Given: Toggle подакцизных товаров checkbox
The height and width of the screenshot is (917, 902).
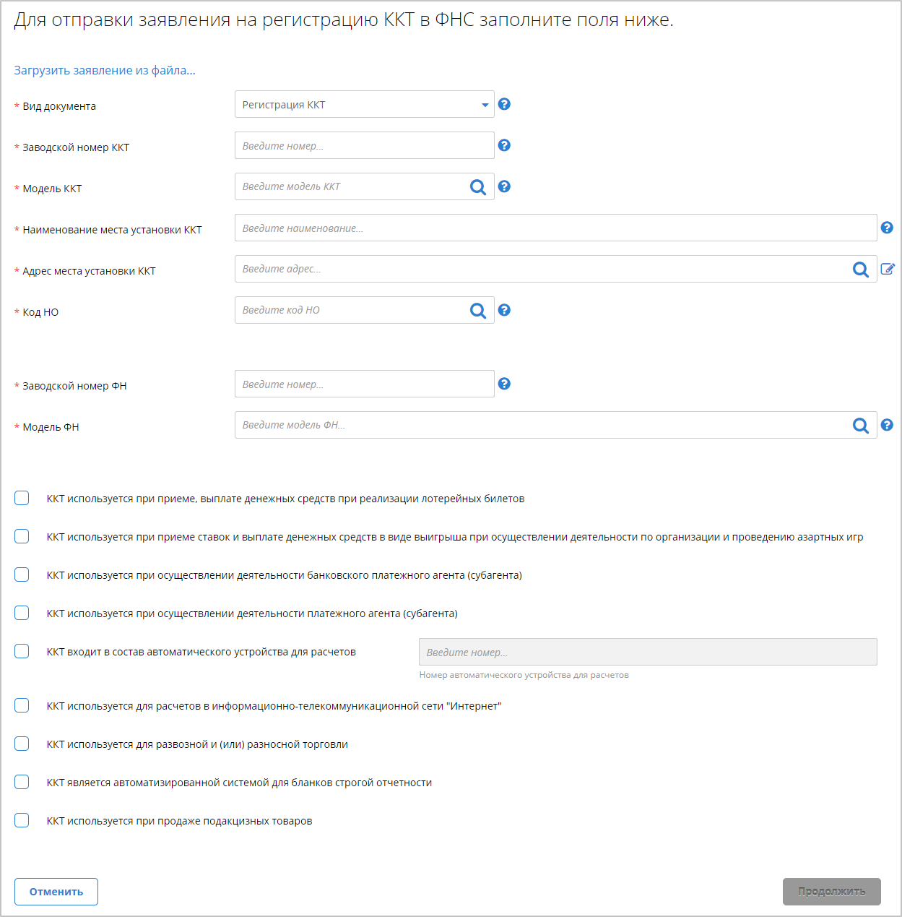Looking at the screenshot, I should 22,820.
